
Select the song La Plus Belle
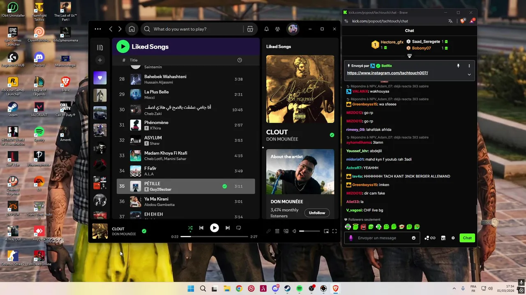coord(186,95)
